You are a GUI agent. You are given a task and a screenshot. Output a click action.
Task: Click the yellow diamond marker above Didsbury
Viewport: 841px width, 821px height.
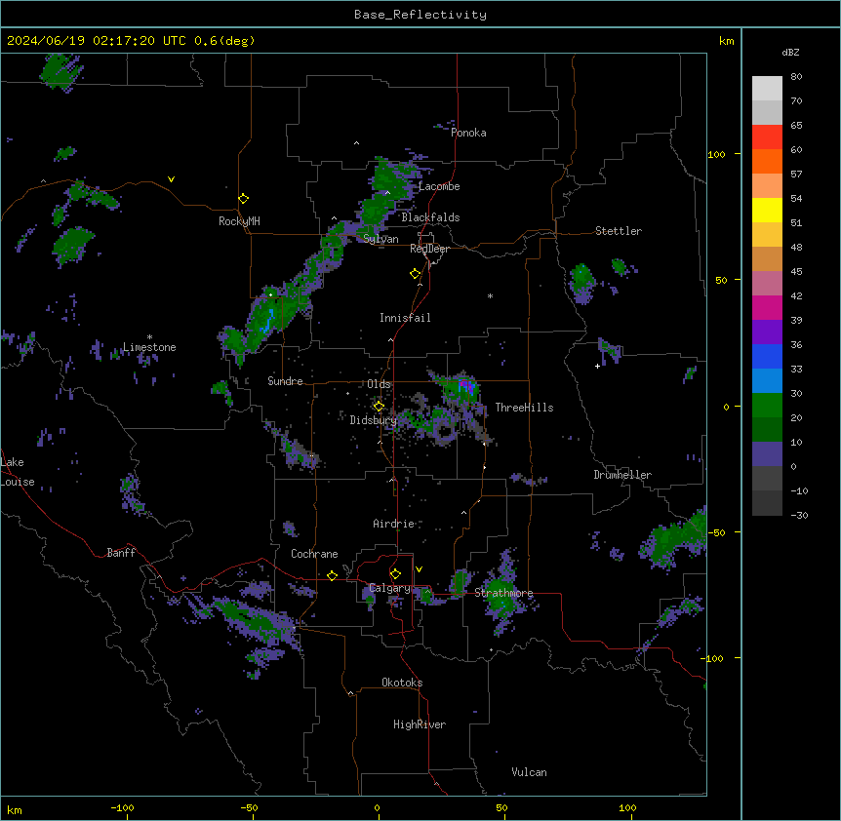[x=379, y=407]
